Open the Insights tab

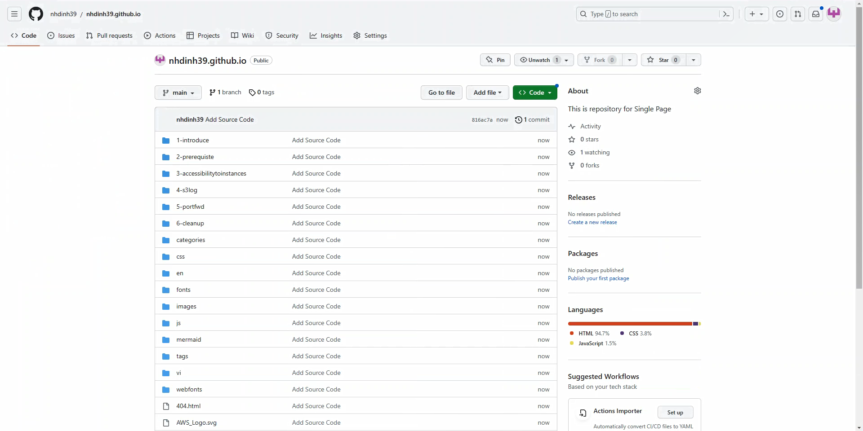click(326, 35)
